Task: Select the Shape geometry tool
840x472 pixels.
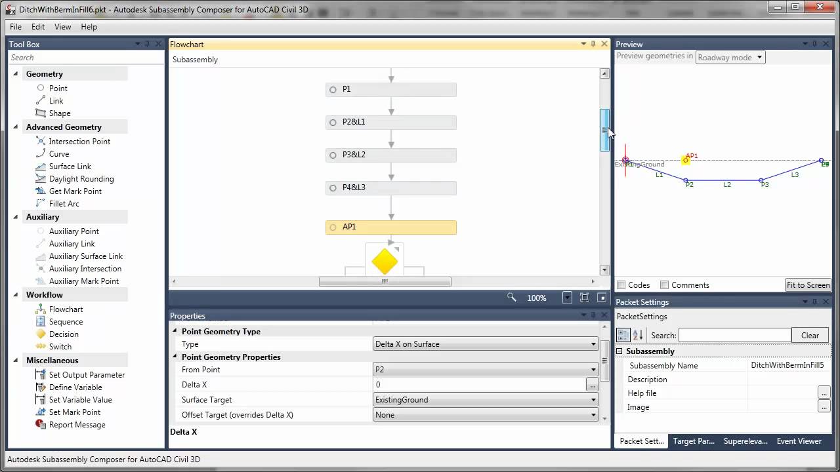Action: point(53,113)
